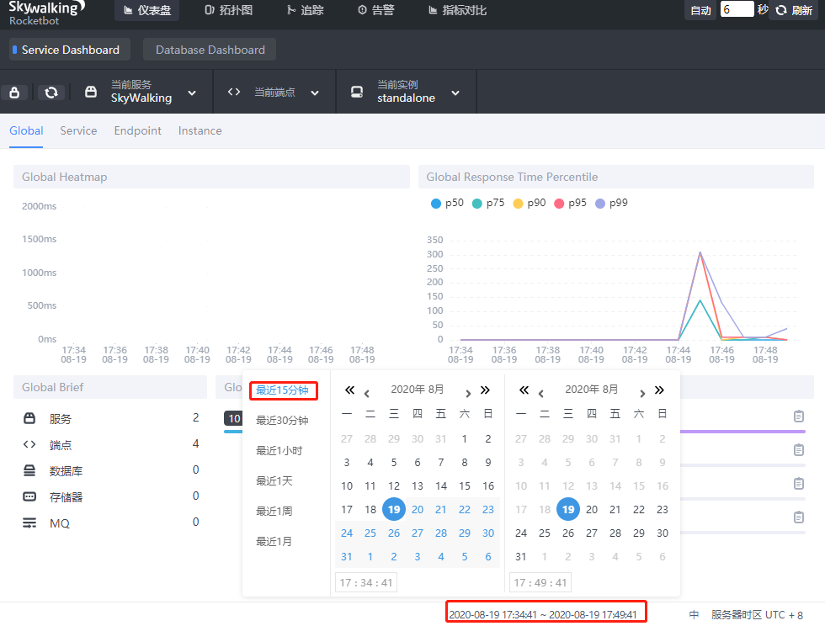Select the Global tab
The image size is (825, 626).
pyautogui.click(x=26, y=130)
